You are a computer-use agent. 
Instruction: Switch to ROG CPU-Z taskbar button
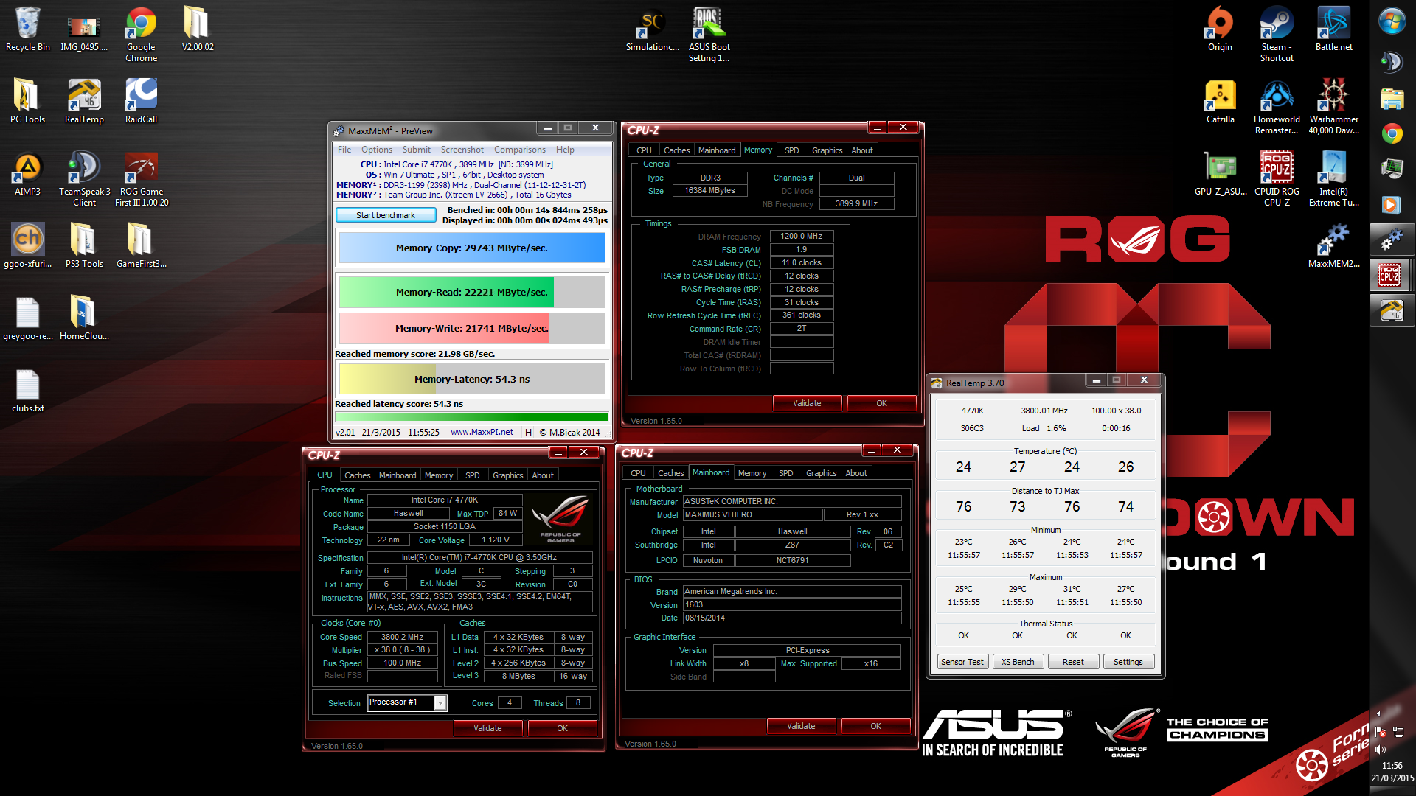coord(1390,275)
